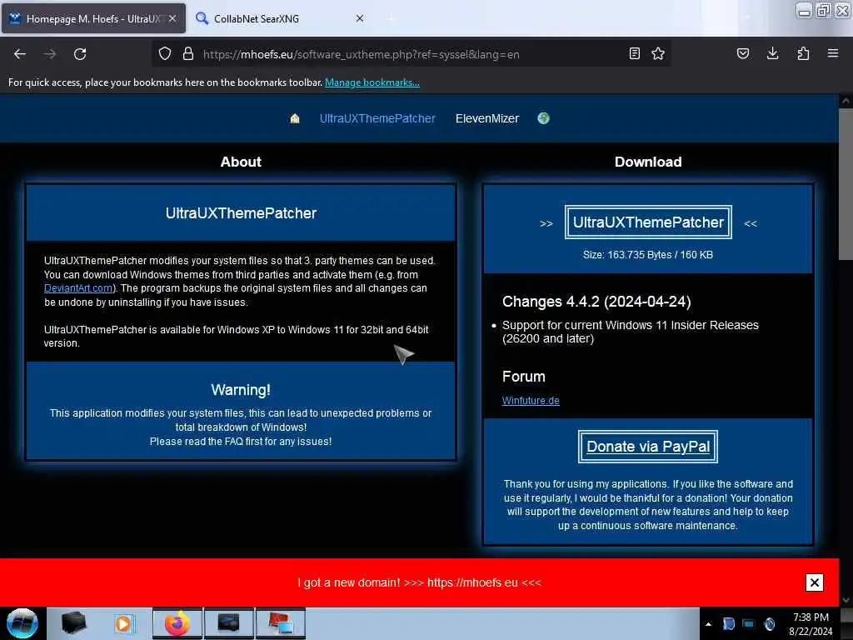The width and height of the screenshot is (853, 640).
Task: Click the round power tray icon
Action: [x=769, y=623]
